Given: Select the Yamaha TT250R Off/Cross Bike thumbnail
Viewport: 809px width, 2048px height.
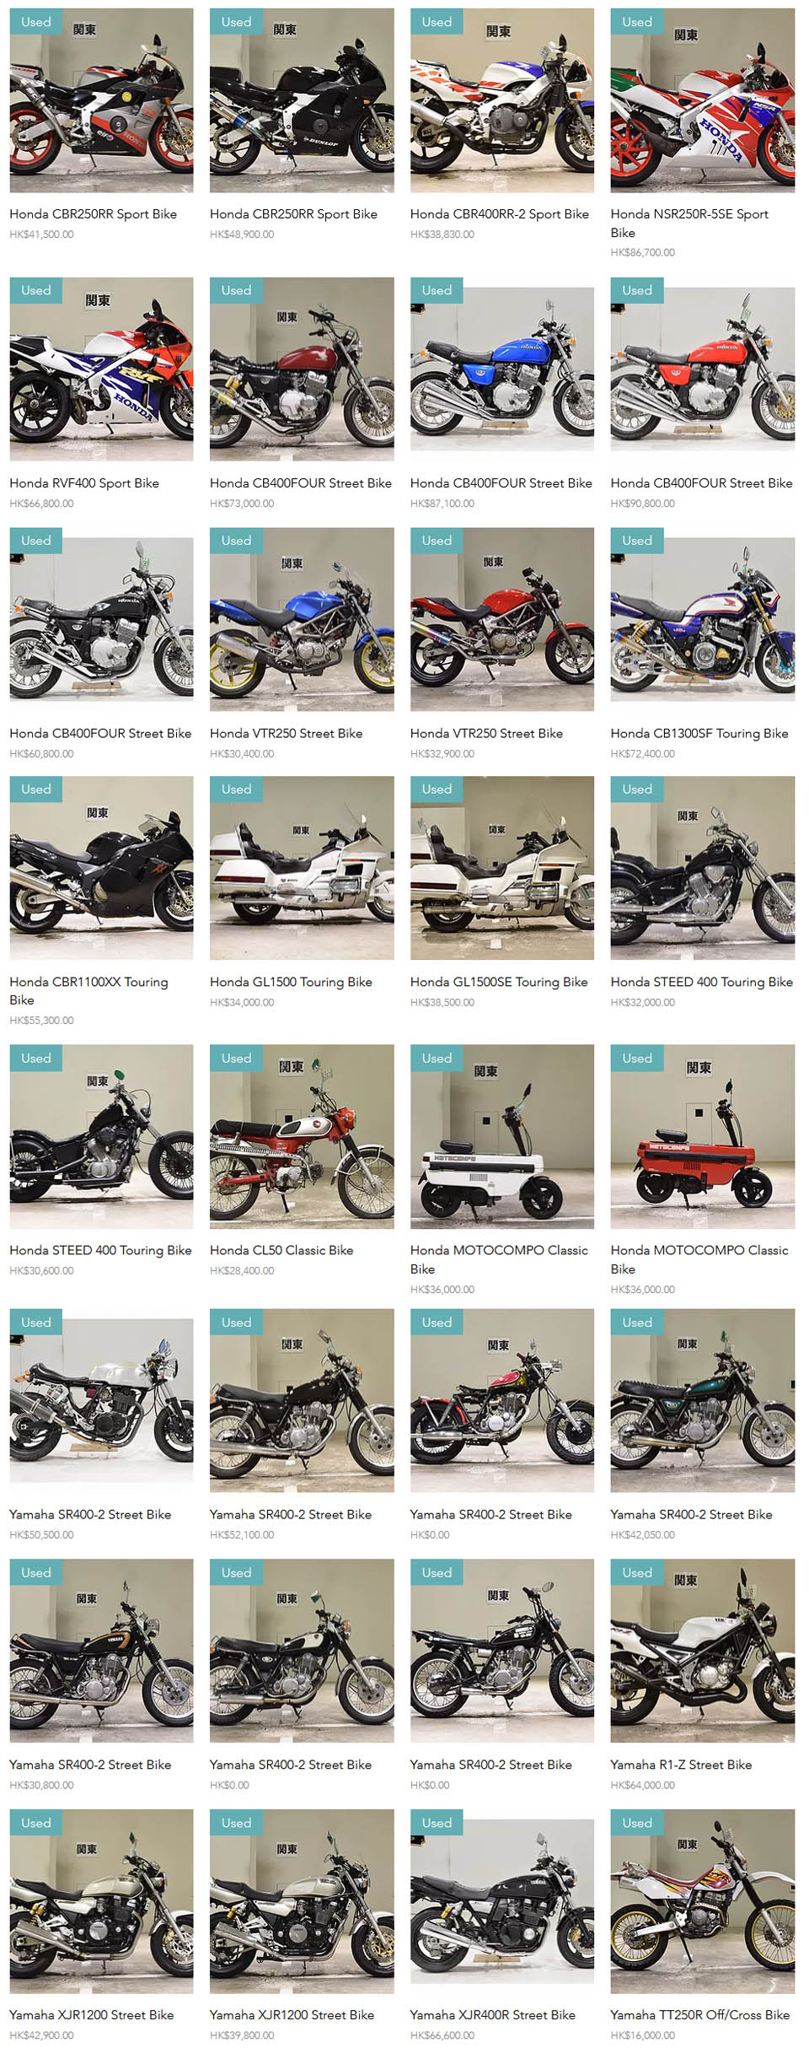Looking at the screenshot, I should pyautogui.click(x=702, y=1900).
